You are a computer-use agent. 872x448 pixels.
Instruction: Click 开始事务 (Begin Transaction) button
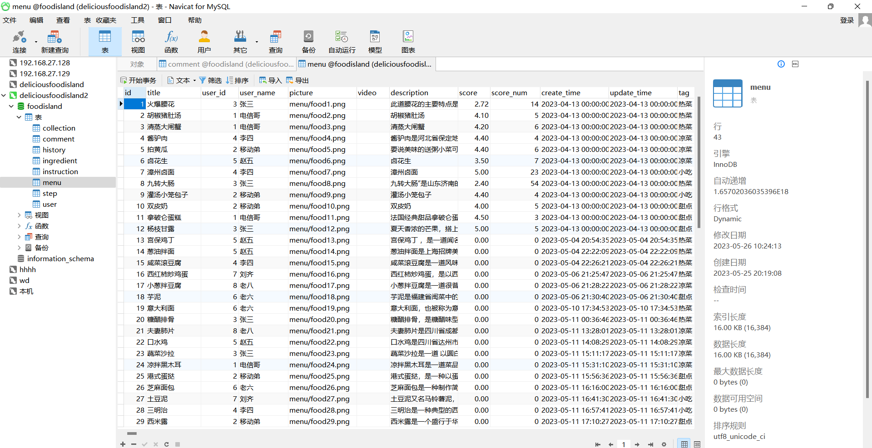click(138, 80)
